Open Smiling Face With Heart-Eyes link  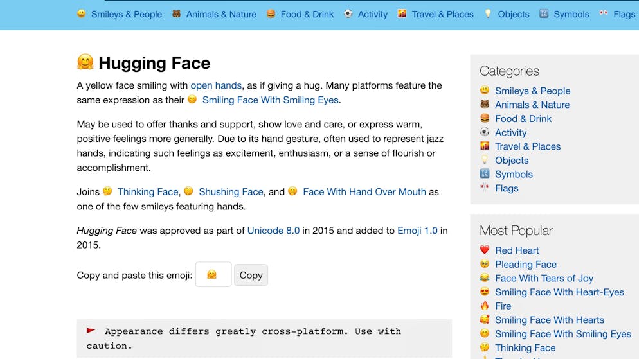click(559, 292)
